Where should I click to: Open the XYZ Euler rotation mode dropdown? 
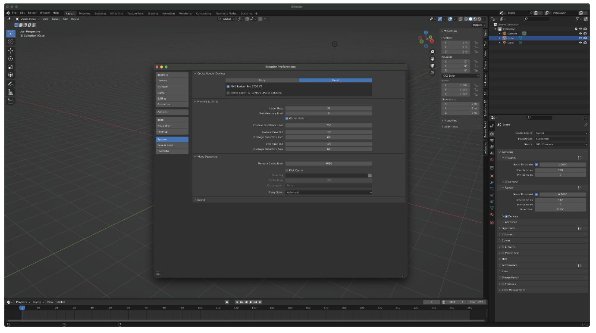point(461,76)
